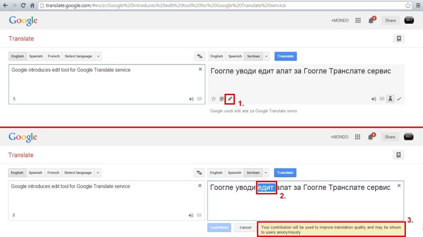Screen dimensions: 423x237
Task: Open the phrasebook icon in upper Translate header
Action: 399,39
